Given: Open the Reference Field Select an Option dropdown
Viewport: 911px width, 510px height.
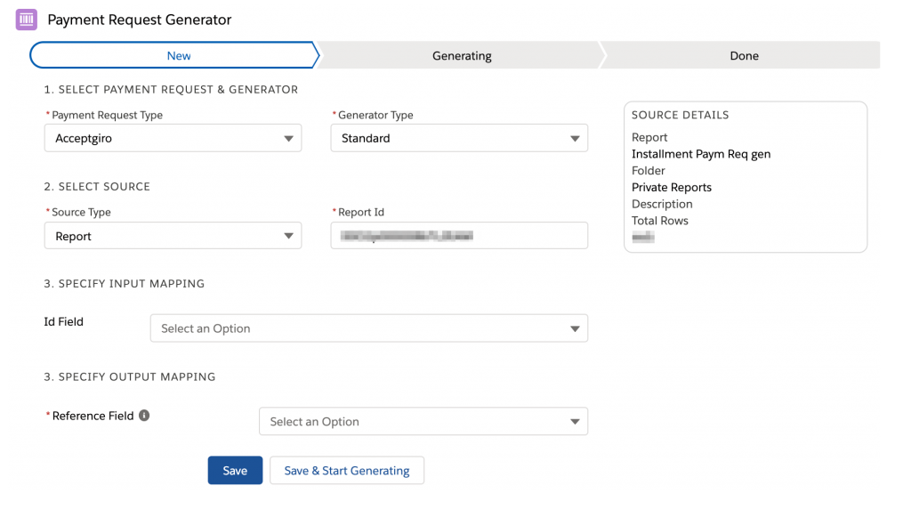Looking at the screenshot, I should click(x=423, y=422).
